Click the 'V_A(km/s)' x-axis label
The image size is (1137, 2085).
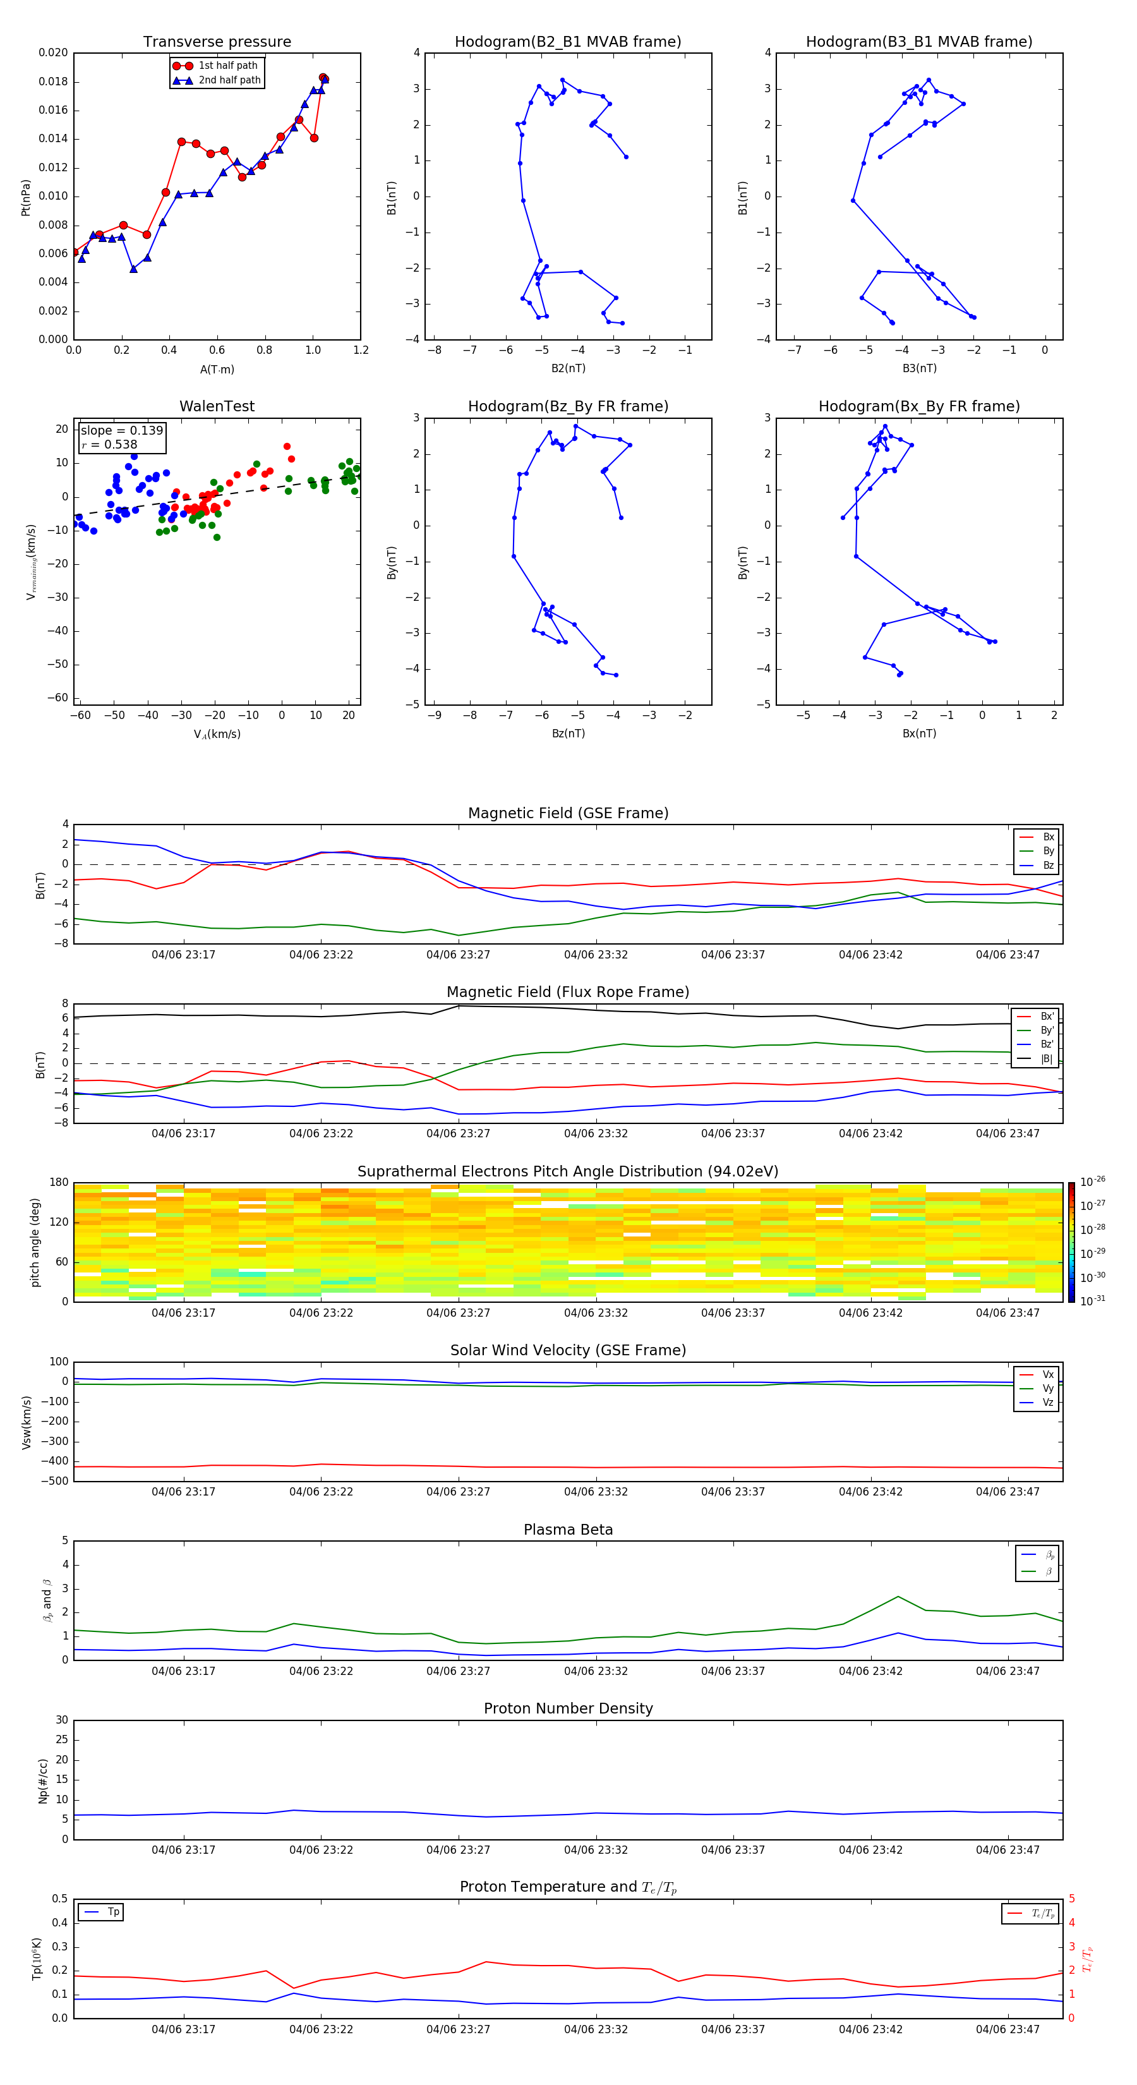pyautogui.click(x=217, y=734)
